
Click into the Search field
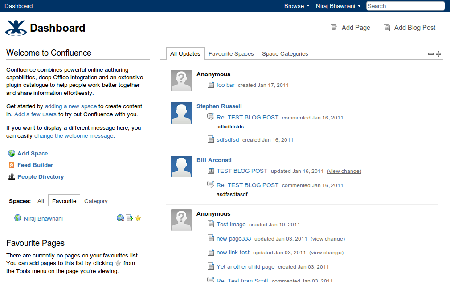pyautogui.click(x=405, y=6)
